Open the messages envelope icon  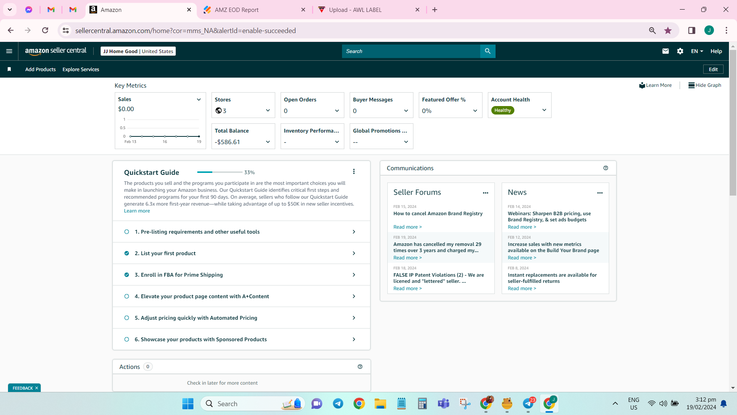click(x=666, y=51)
